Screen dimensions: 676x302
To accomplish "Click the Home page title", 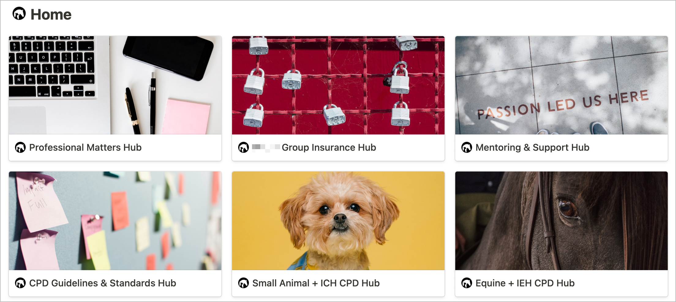I will [51, 14].
